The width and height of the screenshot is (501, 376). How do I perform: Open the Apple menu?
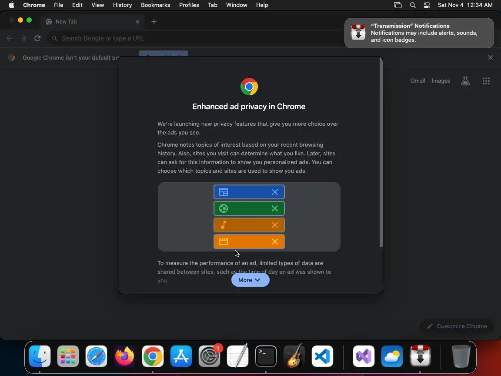[x=11, y=5]
